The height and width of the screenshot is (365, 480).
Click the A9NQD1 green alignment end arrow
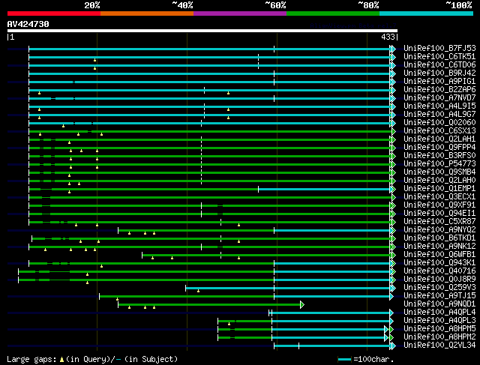click(302, 305)
